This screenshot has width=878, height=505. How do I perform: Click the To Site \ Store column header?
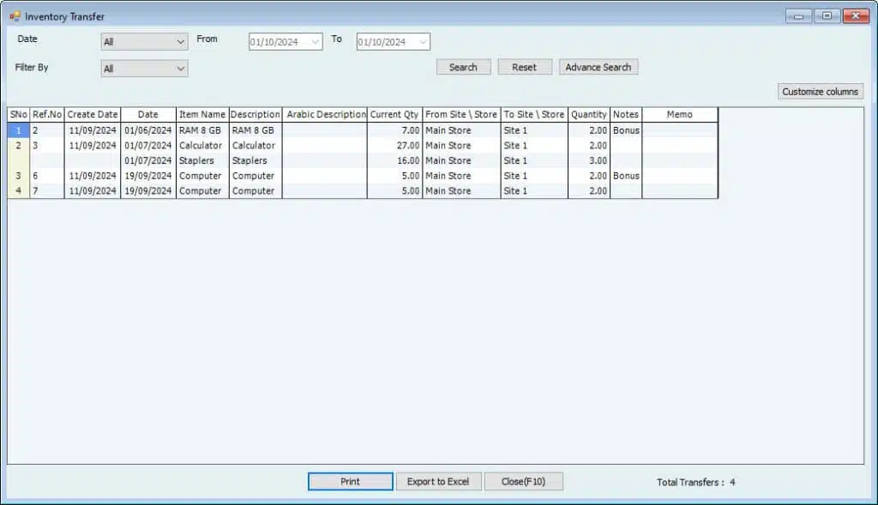point(534,114)
